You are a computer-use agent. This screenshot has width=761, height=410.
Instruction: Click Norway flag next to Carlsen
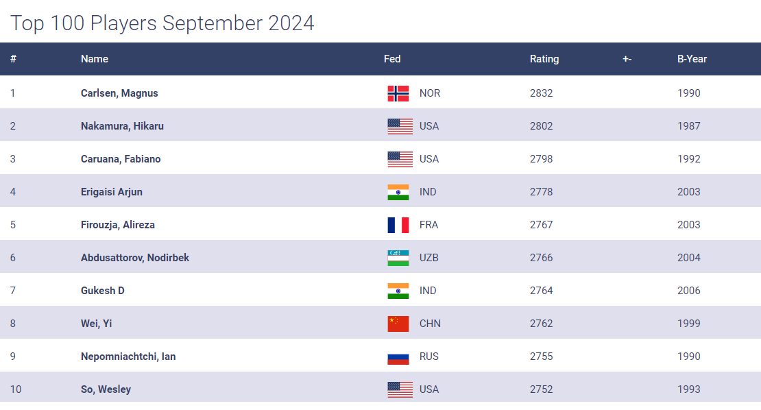coord(398,93)
